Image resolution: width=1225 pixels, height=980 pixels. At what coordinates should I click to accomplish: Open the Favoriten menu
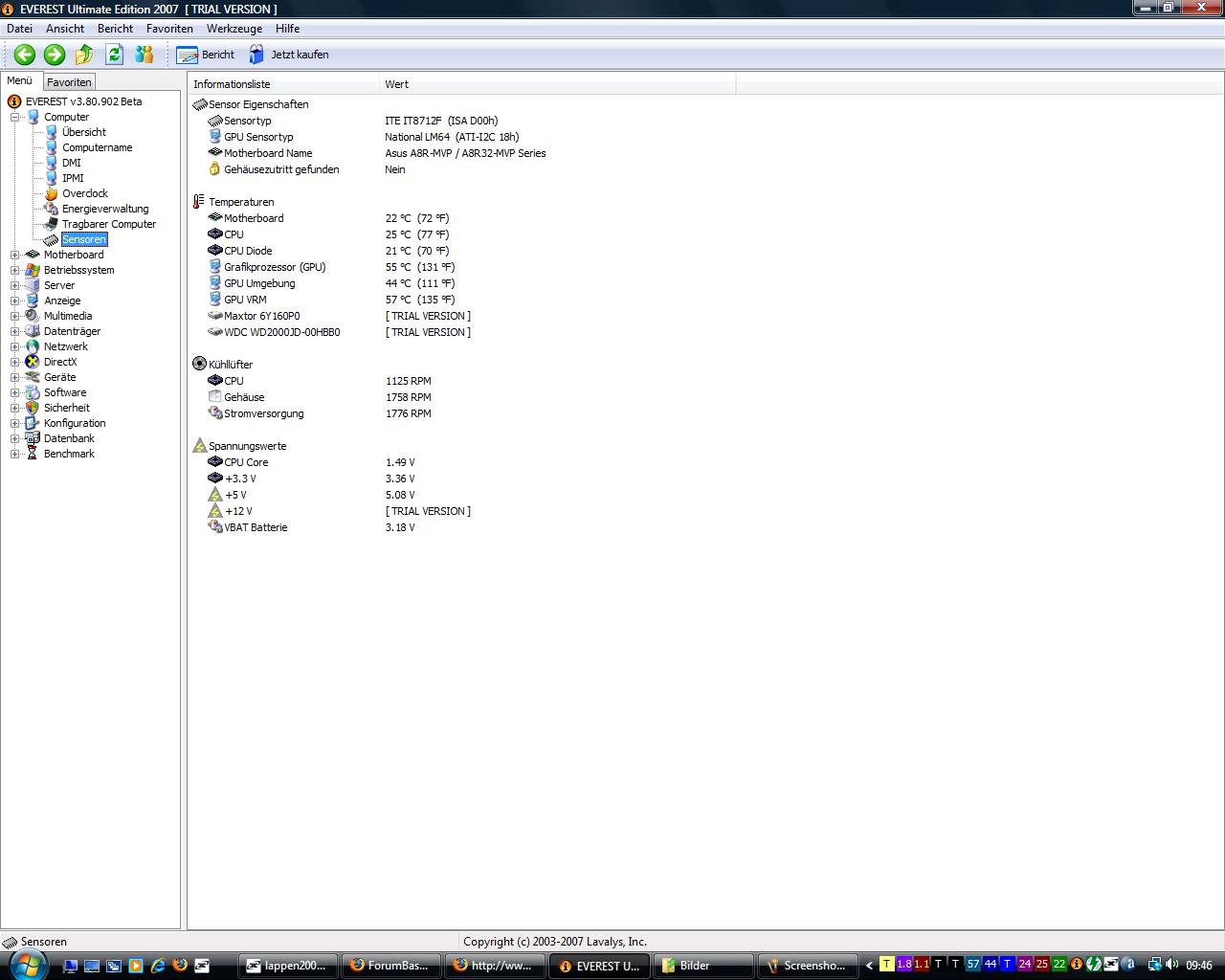[x=169, y=29]
